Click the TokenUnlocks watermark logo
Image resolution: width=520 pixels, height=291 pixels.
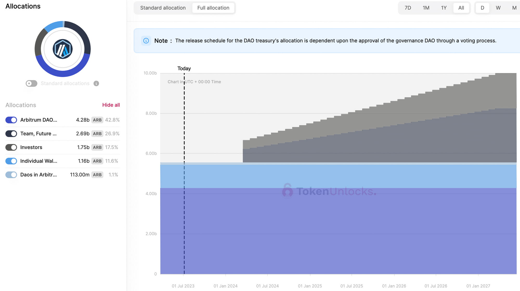(x=288, y=191)
